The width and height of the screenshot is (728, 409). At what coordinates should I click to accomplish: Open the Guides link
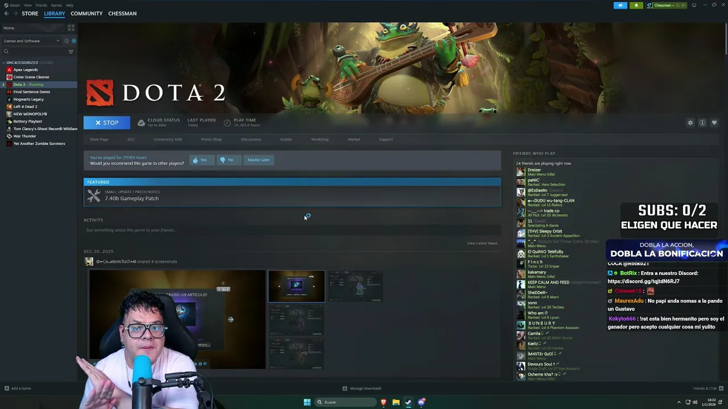286,139
